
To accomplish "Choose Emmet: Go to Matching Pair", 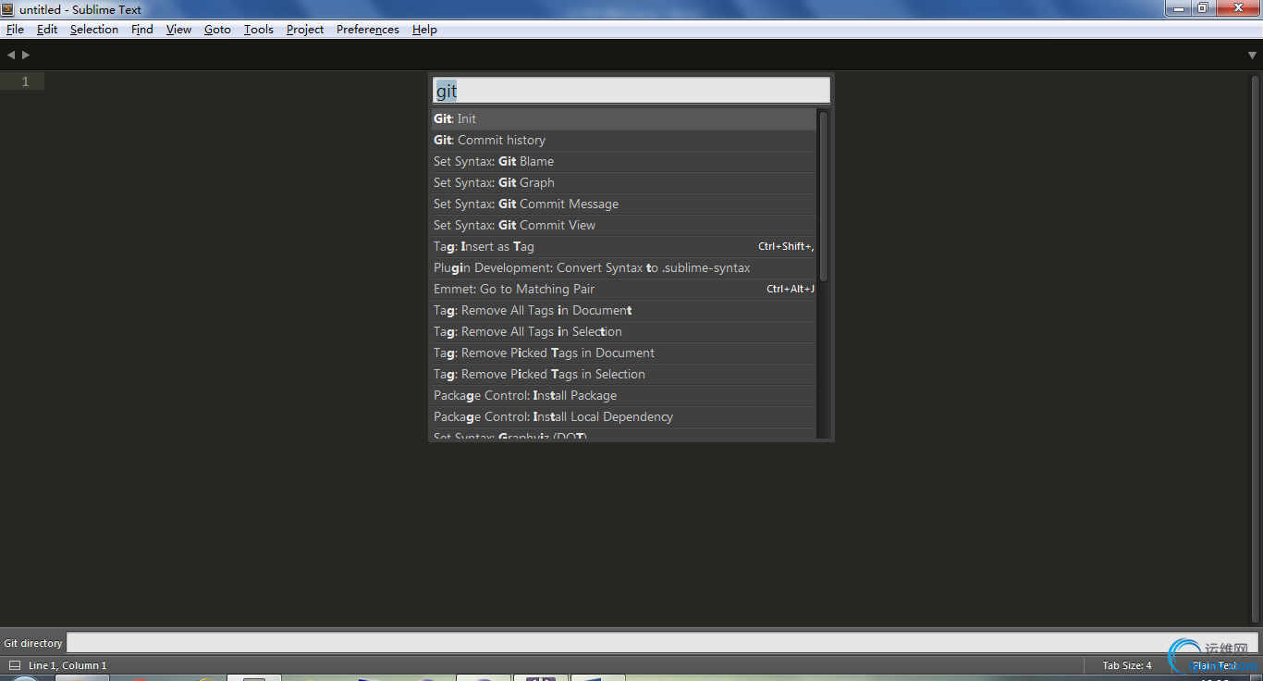I will tap(624, 289).
